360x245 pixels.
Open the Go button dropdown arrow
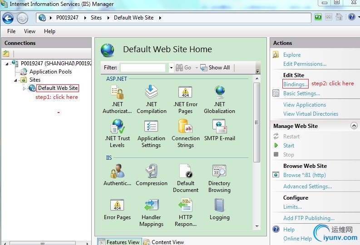click(197, 68)
